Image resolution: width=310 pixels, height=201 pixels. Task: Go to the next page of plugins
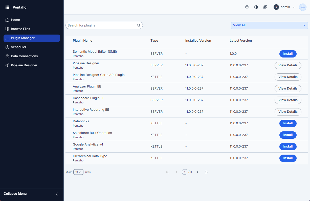[x=197, y=172]
